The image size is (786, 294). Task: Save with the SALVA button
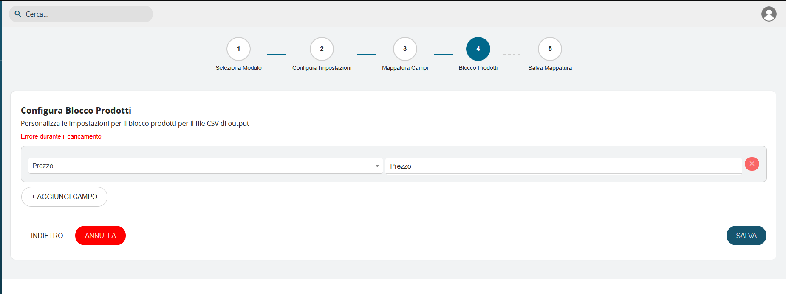pyautogui.click(x=746, y=236)
